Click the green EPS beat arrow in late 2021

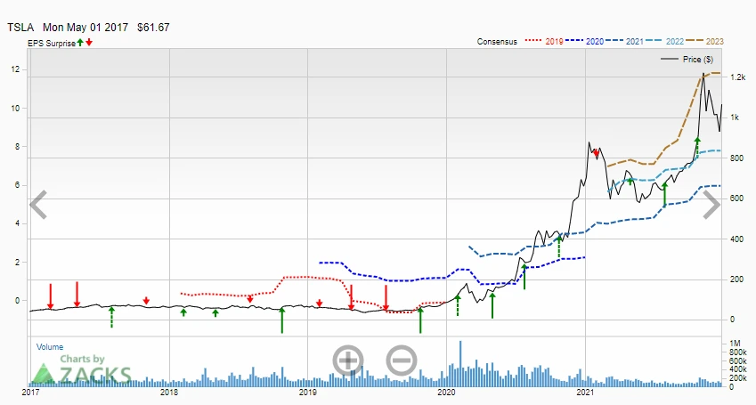pos(697,147)
